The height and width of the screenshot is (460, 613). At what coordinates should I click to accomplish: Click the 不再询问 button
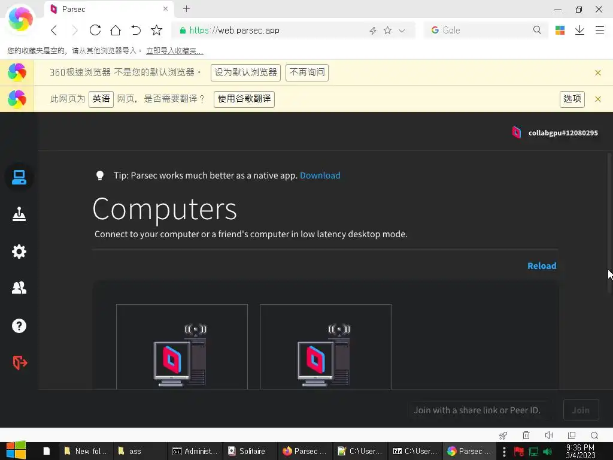point(307,72)
